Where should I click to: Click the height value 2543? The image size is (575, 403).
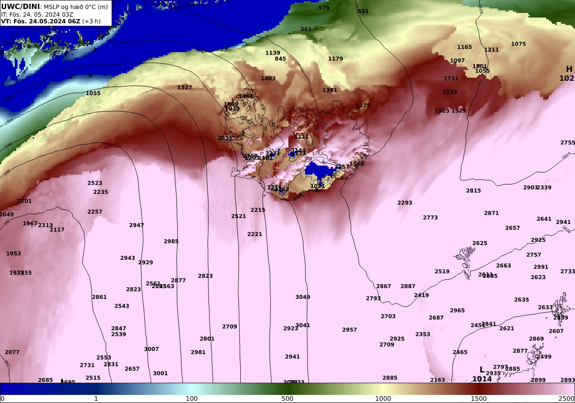(x=122, y=306)
